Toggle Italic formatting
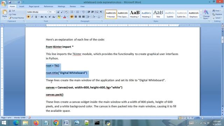224x126 pixels. [x=32, y=17]
